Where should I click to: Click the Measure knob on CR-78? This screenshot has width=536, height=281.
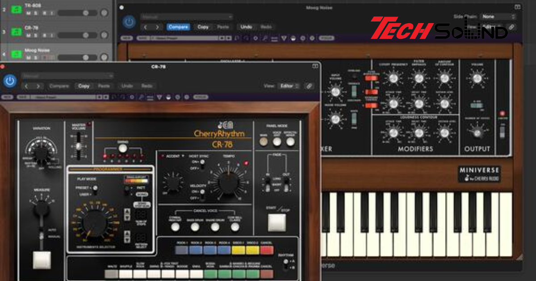point(41,209)
